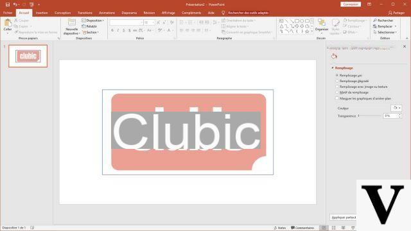Select the oval shape in gallery
This screenshot has width=411, height=231.
coord(302,21)
